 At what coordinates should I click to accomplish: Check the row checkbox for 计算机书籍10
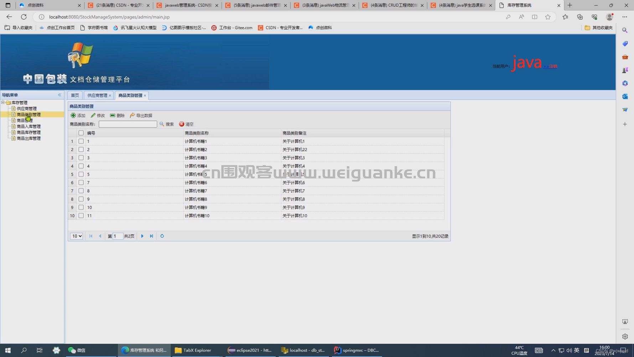(81, 216)
